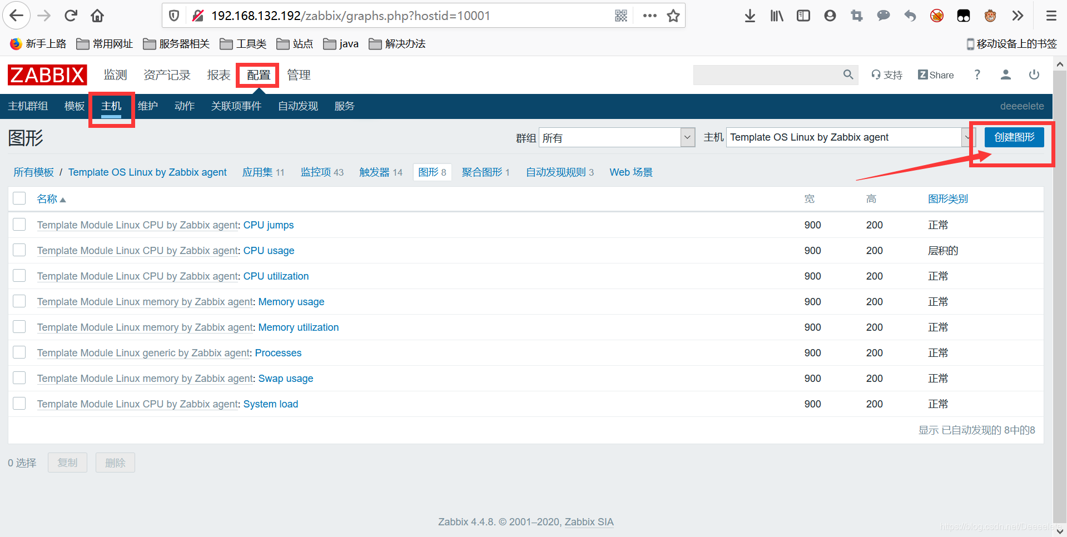1067x537 pixels.
Task: Check the CPU utilization graph row
Action: click(x=19, y=275)
